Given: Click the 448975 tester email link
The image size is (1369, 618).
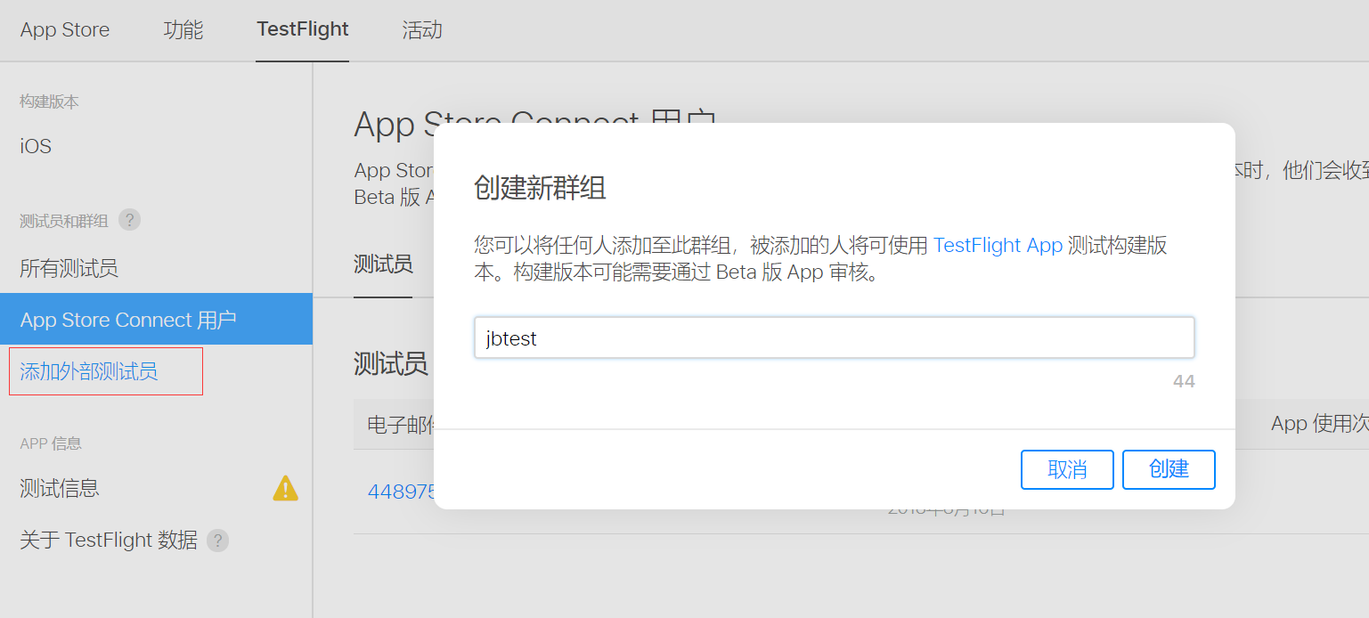Looking at the screenshot, I should click(401, 492).
